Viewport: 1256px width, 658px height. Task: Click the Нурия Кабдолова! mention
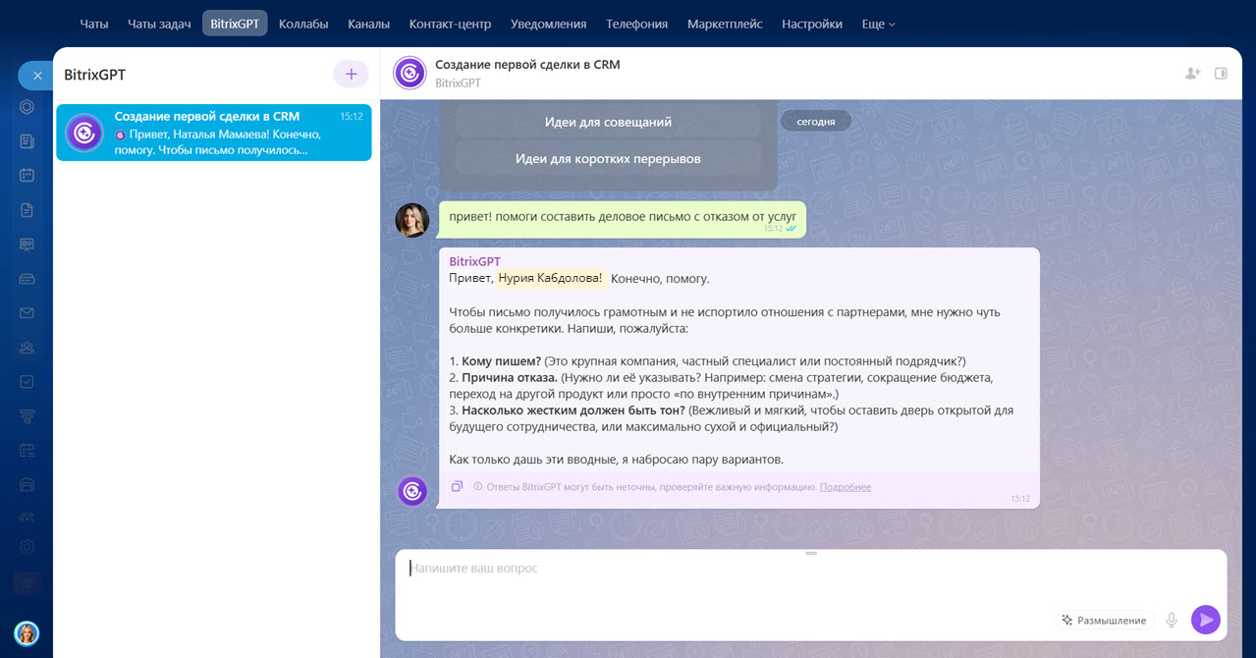point(550,278)
